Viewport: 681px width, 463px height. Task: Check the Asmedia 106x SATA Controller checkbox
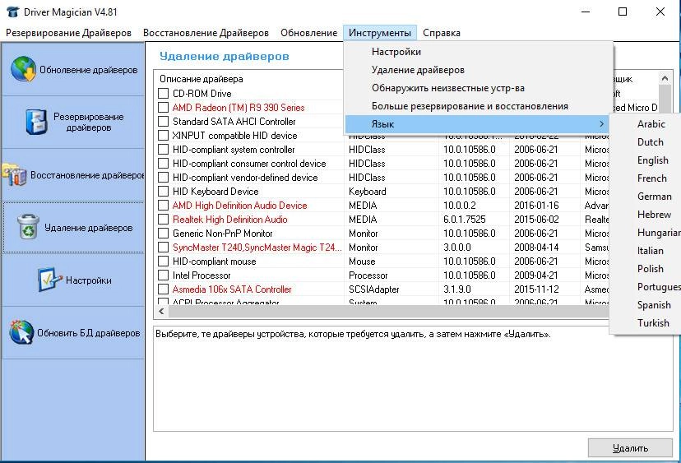[164, 289]
